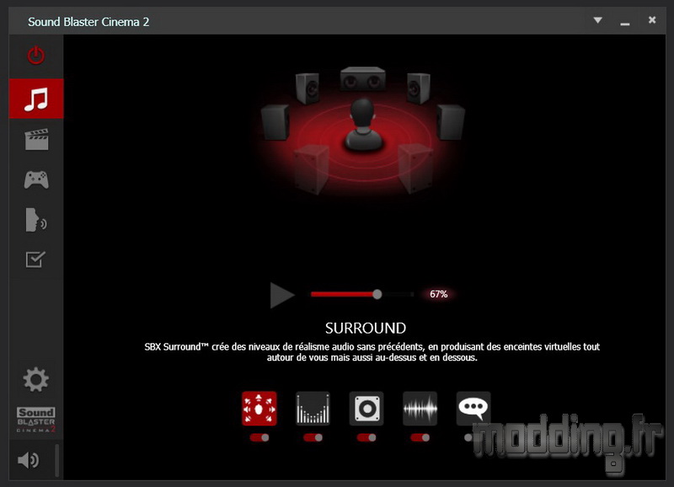Toggle the Smart Volume switch
Viewport: 674px width, 487px height.
pyautogui.click(x=420, y=437)
